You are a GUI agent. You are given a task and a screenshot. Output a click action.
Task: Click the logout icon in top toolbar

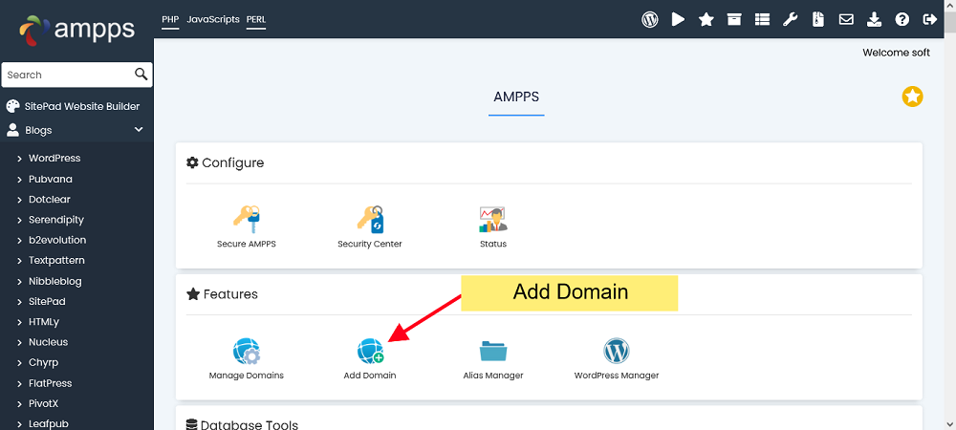(x=930, y=19)
